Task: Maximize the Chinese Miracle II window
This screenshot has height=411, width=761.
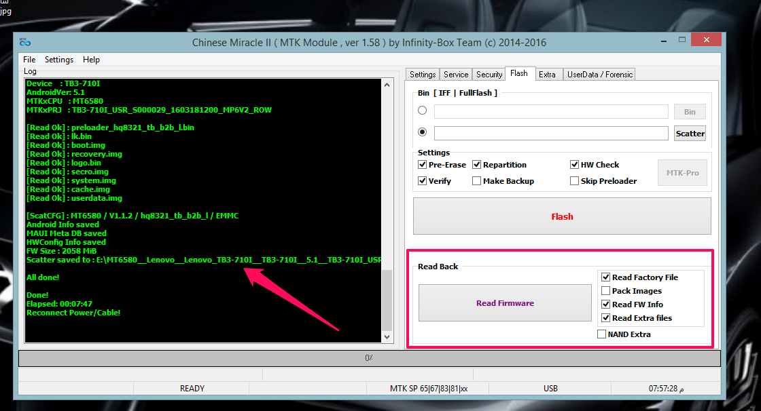Action: pos(682,40)
